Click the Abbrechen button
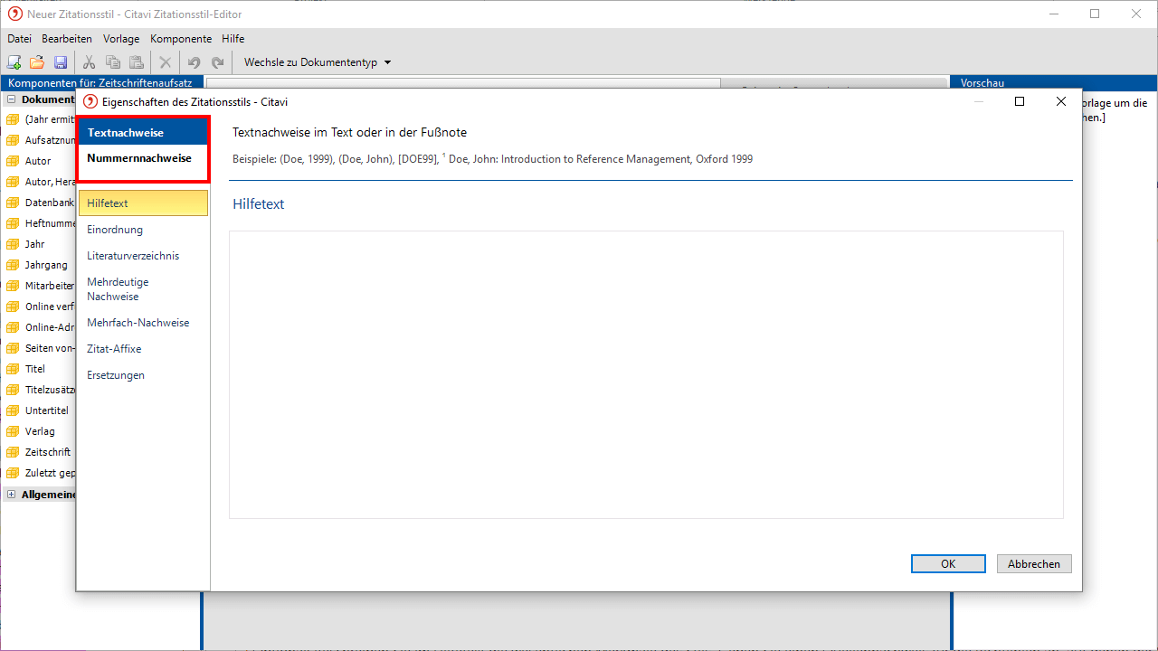Screen dimensions: 1158x651 (x=1033, y=563)
